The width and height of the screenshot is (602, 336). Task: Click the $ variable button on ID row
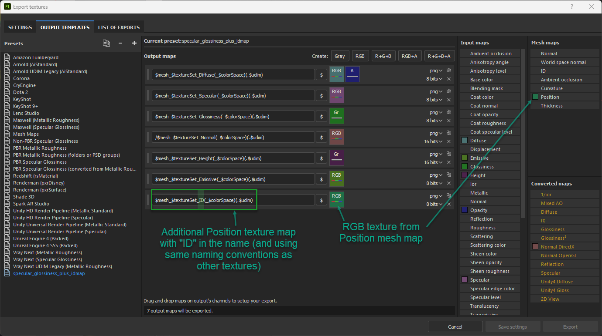(322, 200)
